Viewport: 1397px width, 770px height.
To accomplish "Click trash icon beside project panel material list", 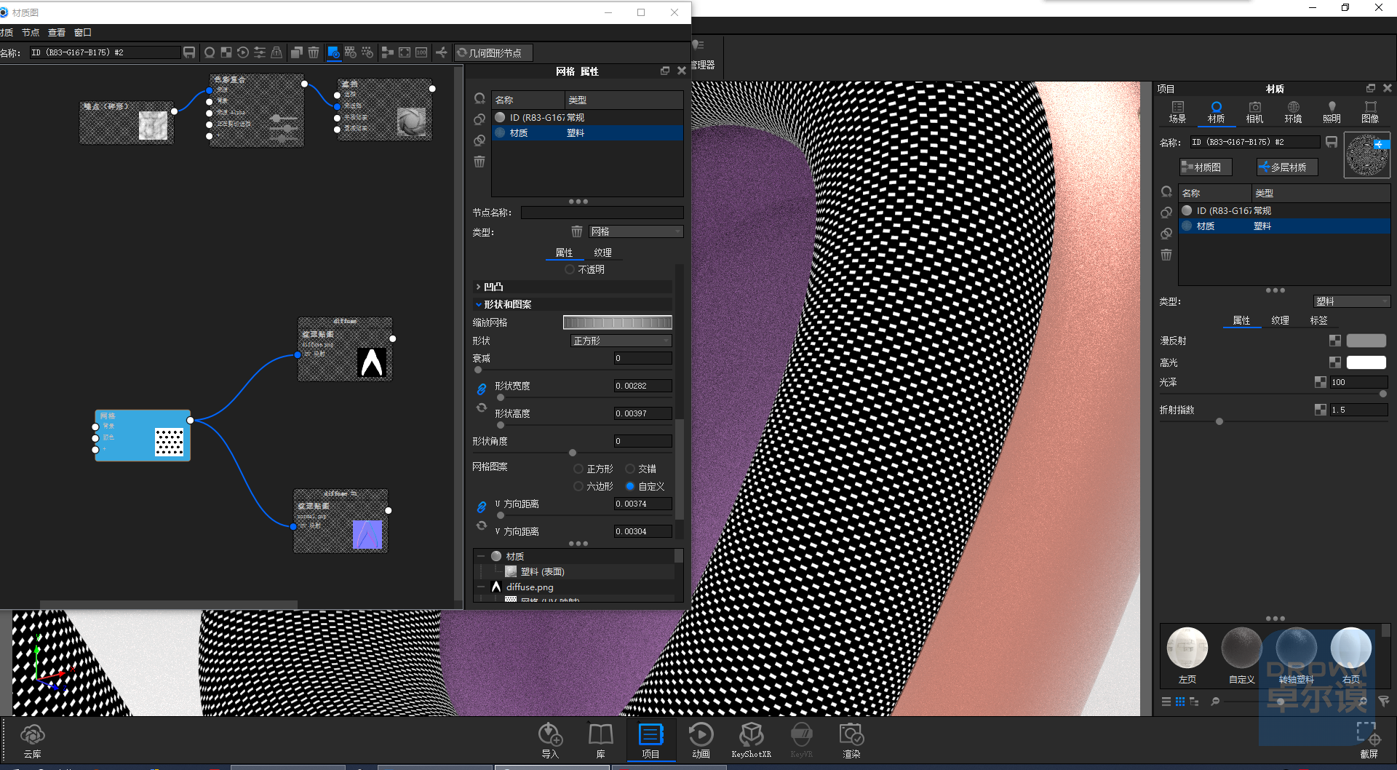I will pyautogui.click(x=1166, y=255).
